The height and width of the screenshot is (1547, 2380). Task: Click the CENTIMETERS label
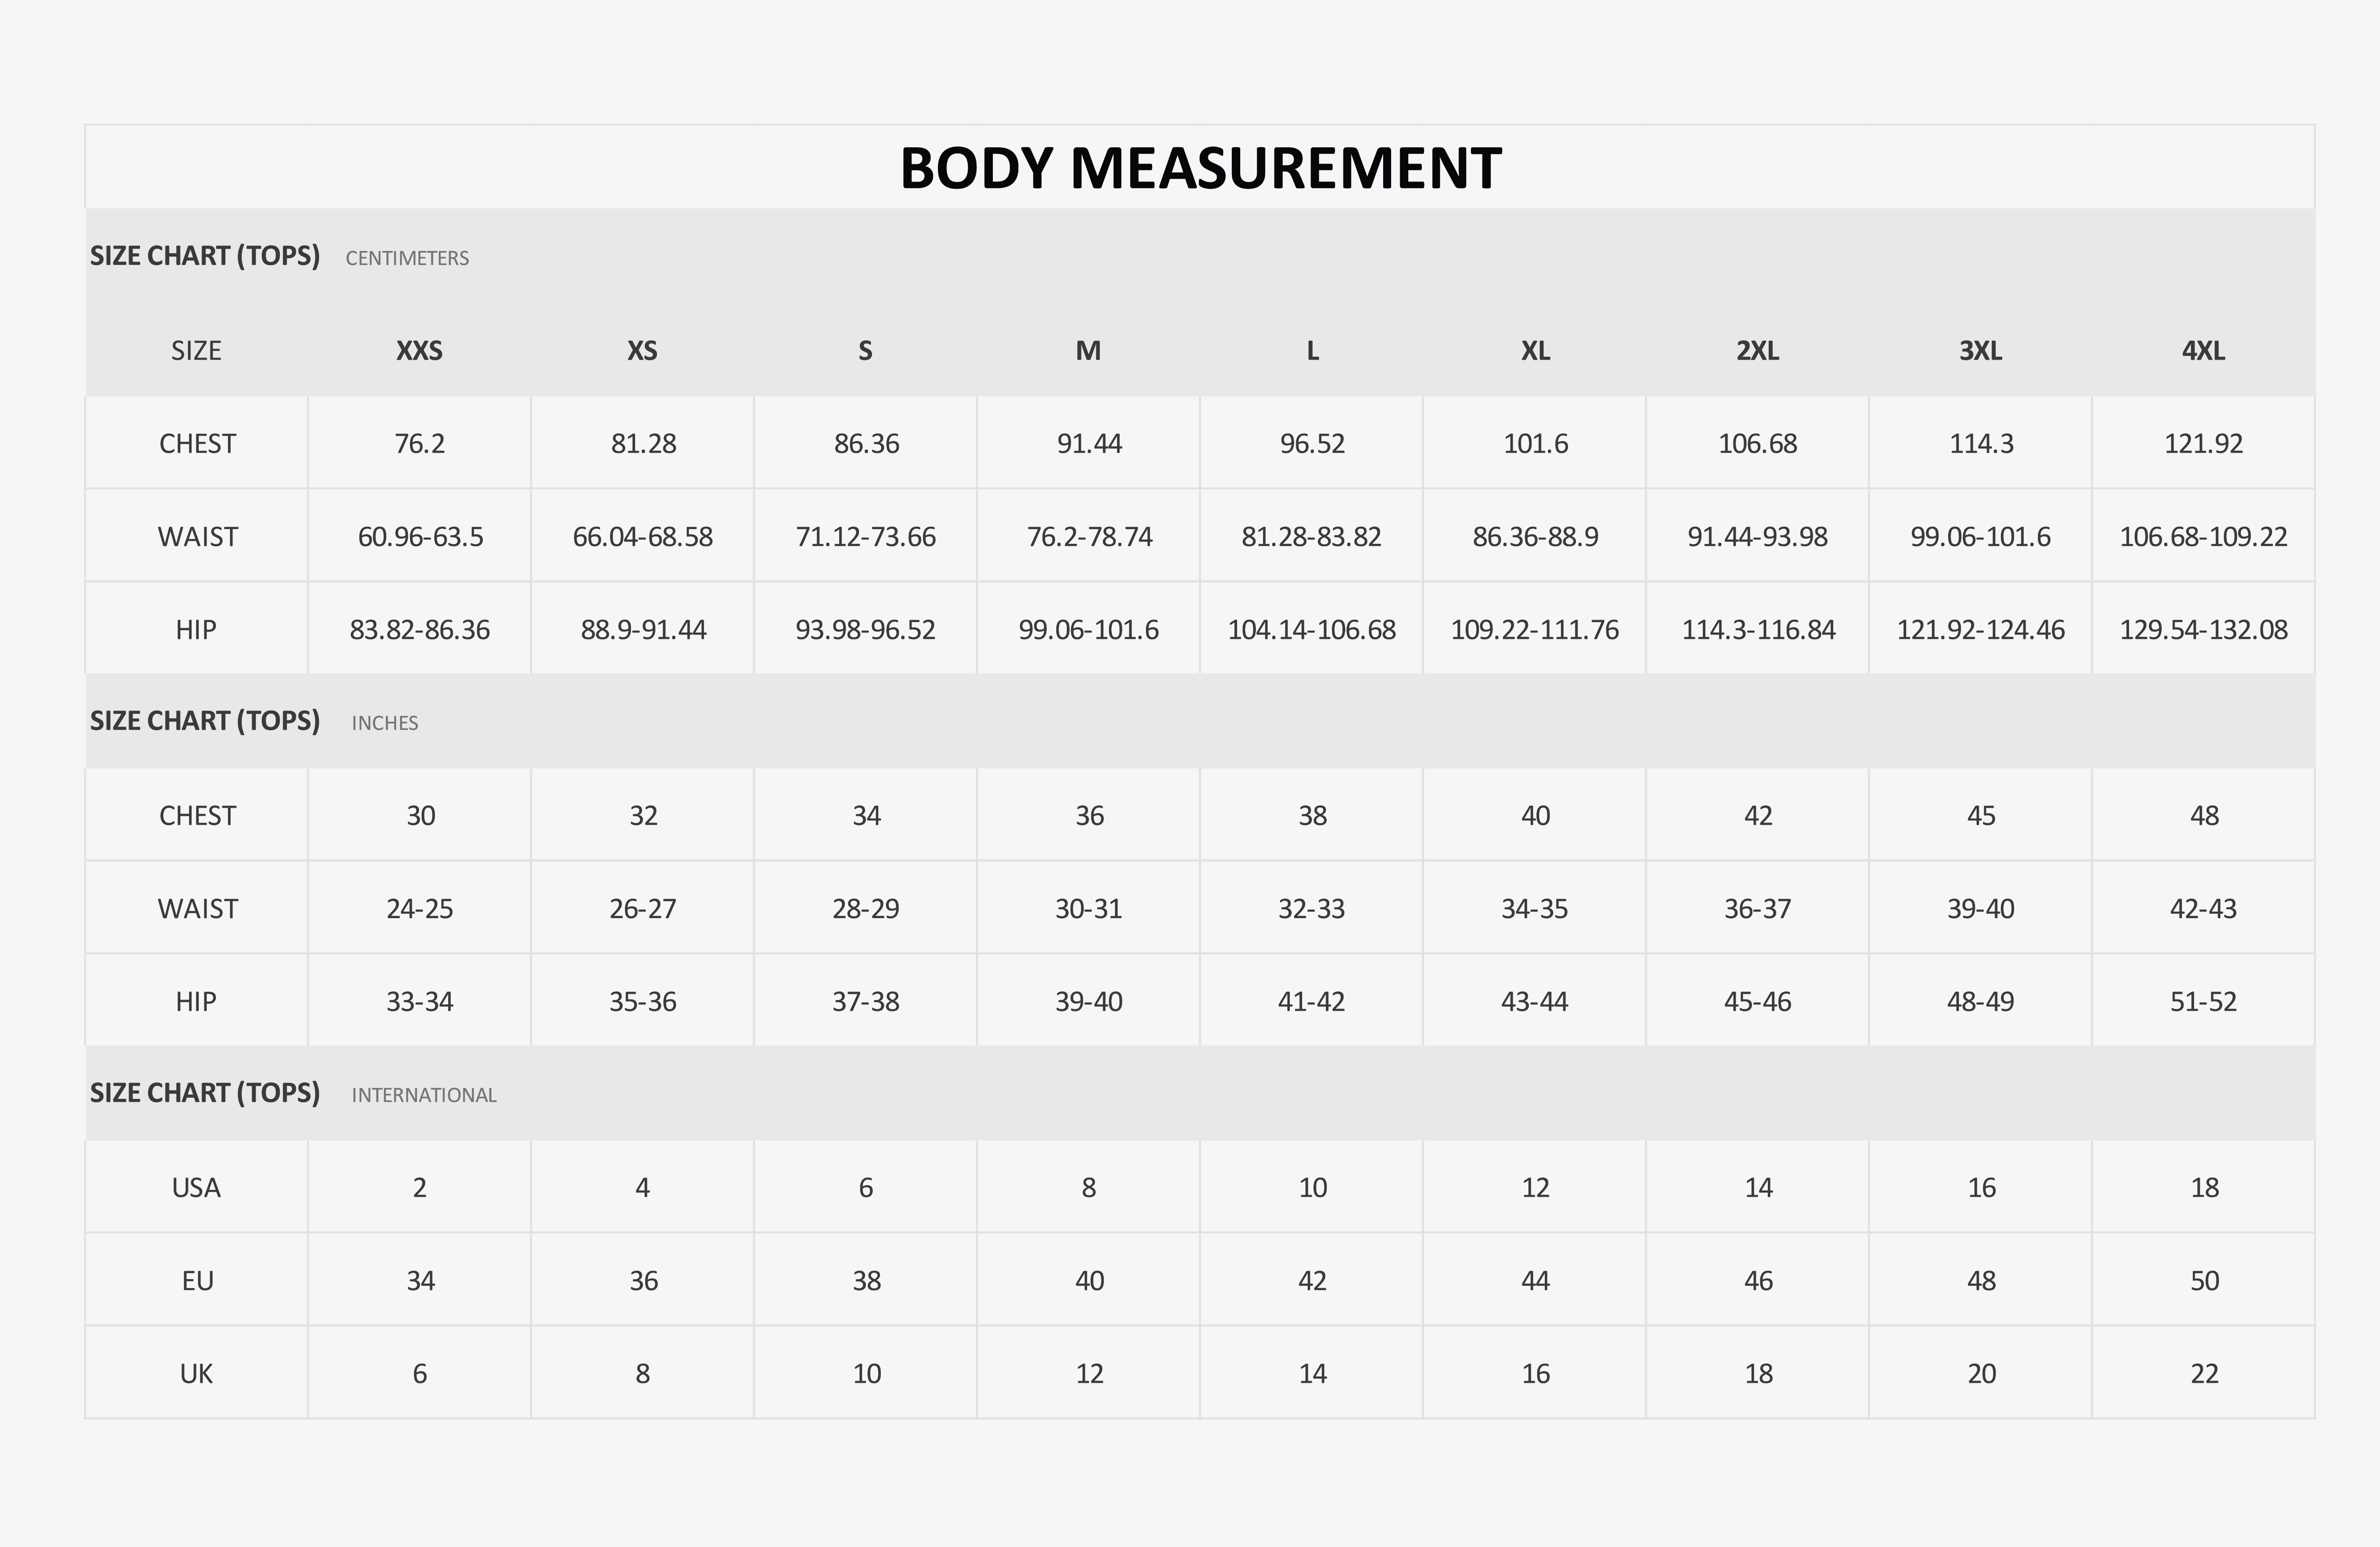407,258
